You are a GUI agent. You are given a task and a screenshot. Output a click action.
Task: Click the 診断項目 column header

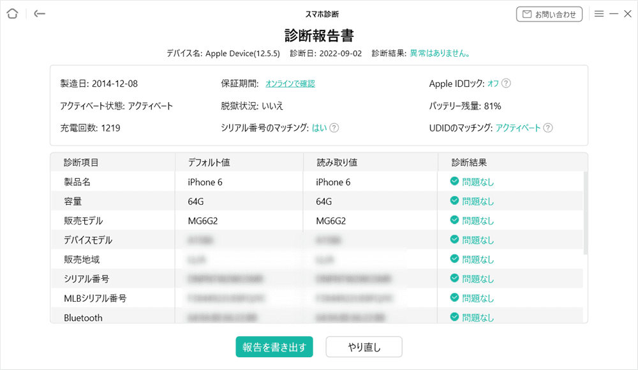point(81,163)
